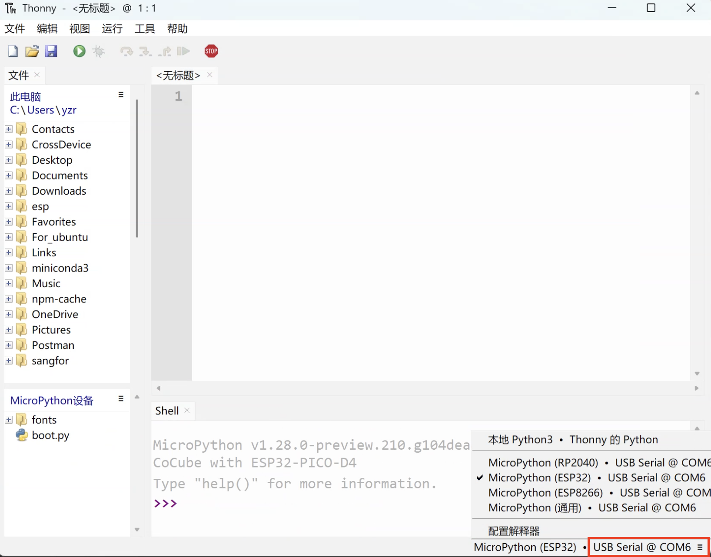This screenshot has height=557, width=711.
Task: Save the file with the floppy disk icon
Action: tap(51, 51)
